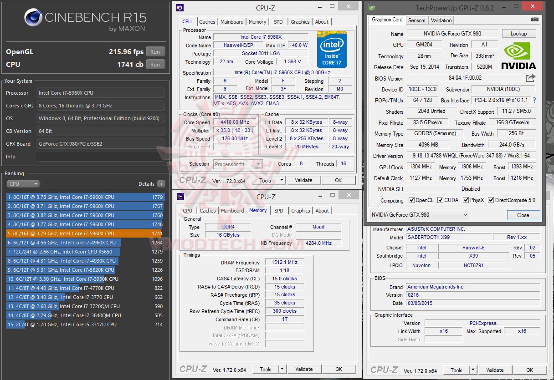Viewport: 554px width, 380px height.
Task: Click the DRAM Frequency value 1512.1 MHz
Action: point(284,263)
